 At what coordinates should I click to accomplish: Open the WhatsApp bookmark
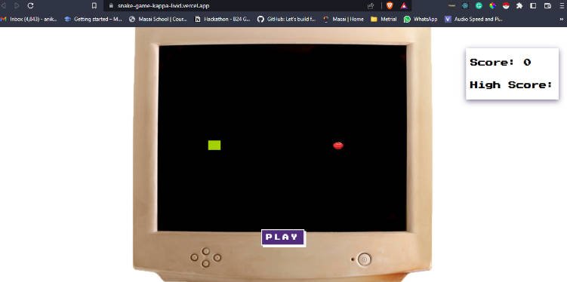click(x=421, y=20)
